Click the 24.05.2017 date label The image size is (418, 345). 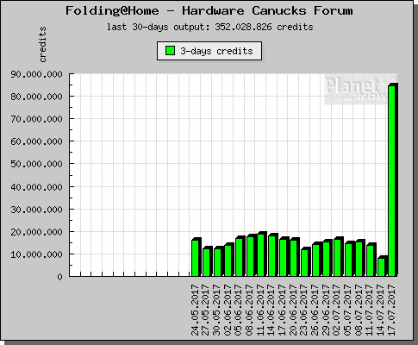pos(195,310)
